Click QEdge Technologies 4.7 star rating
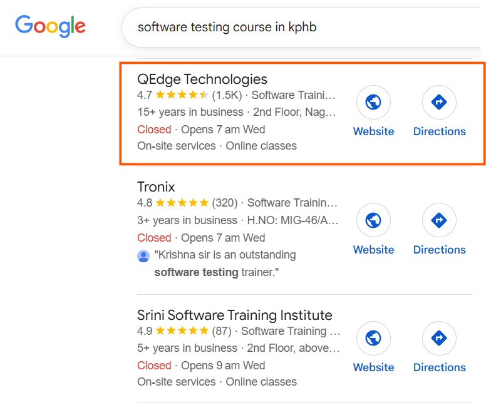 click(x=182, y=95)
